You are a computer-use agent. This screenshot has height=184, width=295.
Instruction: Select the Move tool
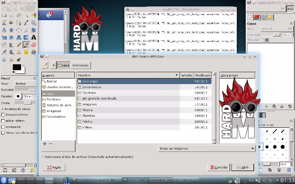pos(11,30)
